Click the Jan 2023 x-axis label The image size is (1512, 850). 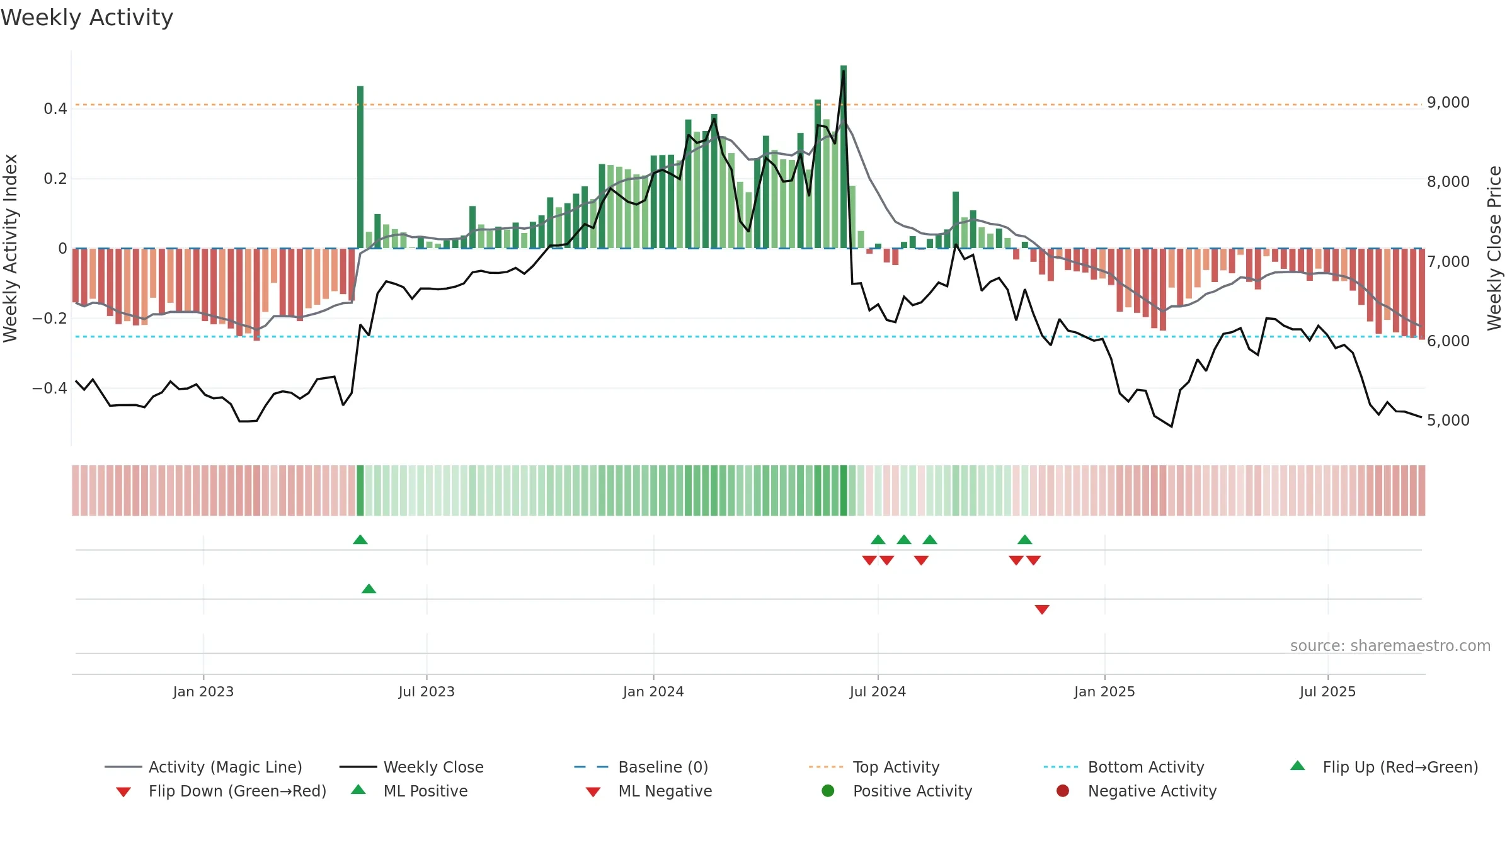[203, 691]
